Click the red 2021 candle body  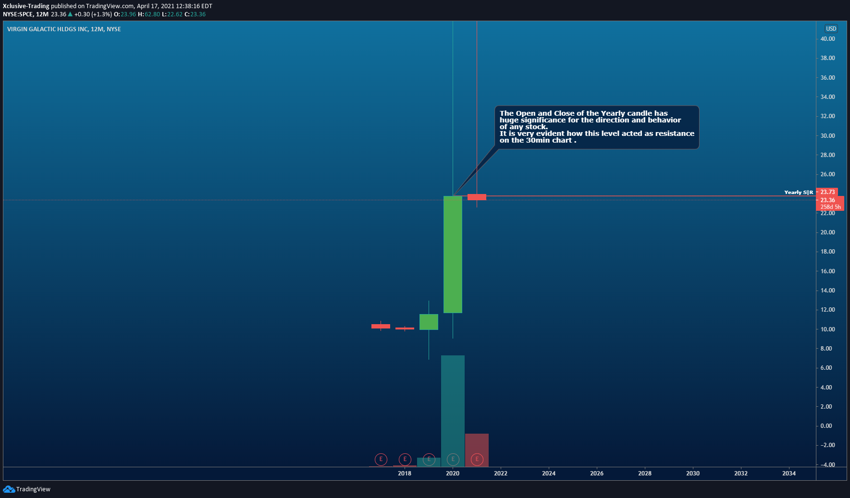pyautogui.click(x=477, y=197)
